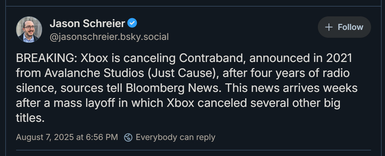Image resolution: width=385 pixels, height=156 pixels.
Task: Click the plus icon inside Follow button
Action: point(330,27)
